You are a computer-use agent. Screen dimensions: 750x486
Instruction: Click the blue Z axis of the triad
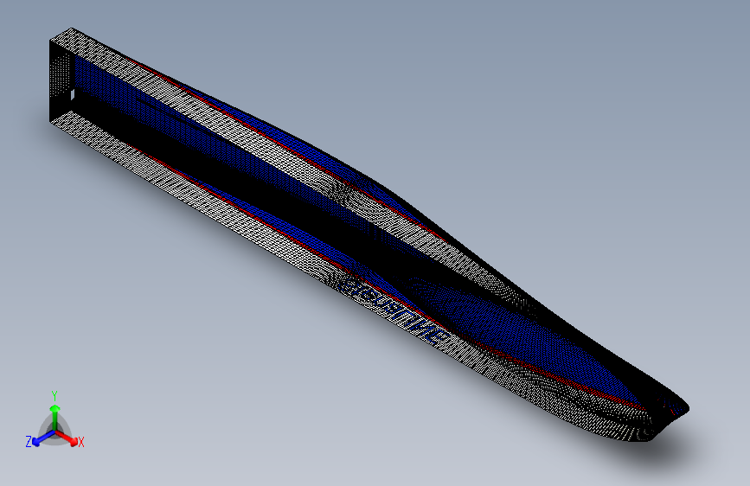click(43, 438)
